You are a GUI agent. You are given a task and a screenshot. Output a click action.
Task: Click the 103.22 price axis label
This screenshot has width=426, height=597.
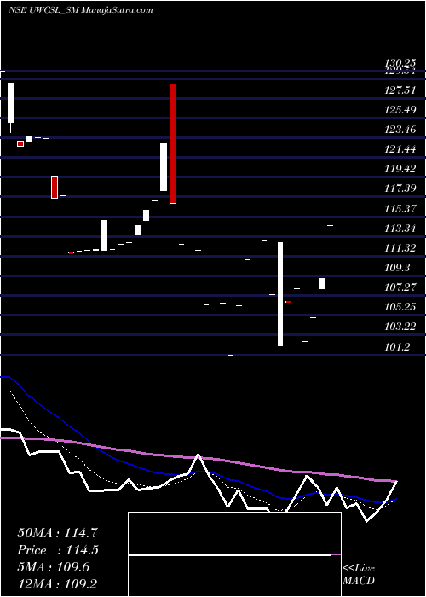click(x=400, y=327)
